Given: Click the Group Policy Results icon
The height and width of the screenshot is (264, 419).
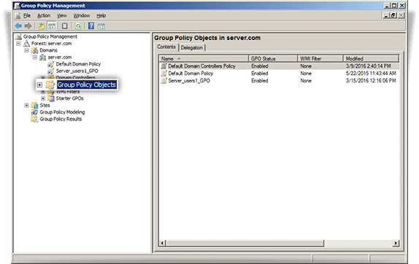Looking at the screenshot, I should pos(35,120).
